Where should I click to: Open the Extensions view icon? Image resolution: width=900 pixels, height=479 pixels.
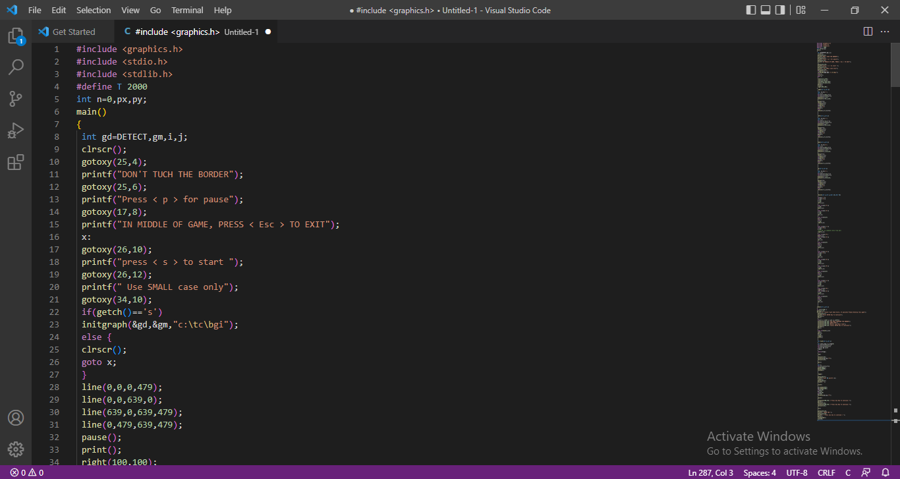16,162
